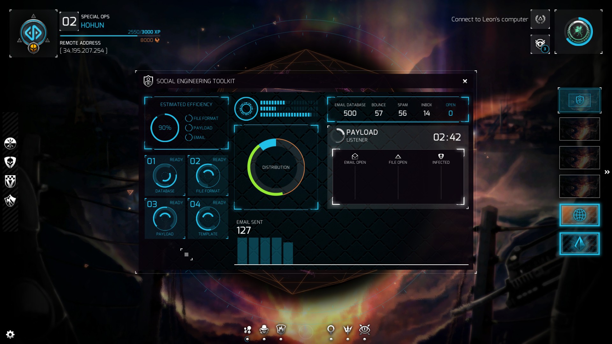
Task: Click the eye icon in bottom bar
Action: tap(364, 330)
